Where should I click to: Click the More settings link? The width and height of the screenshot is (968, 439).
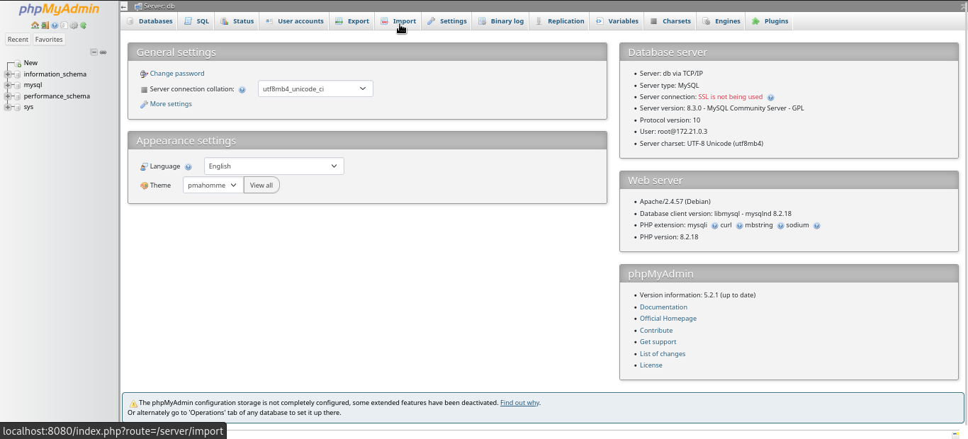[x=171, y=104]
